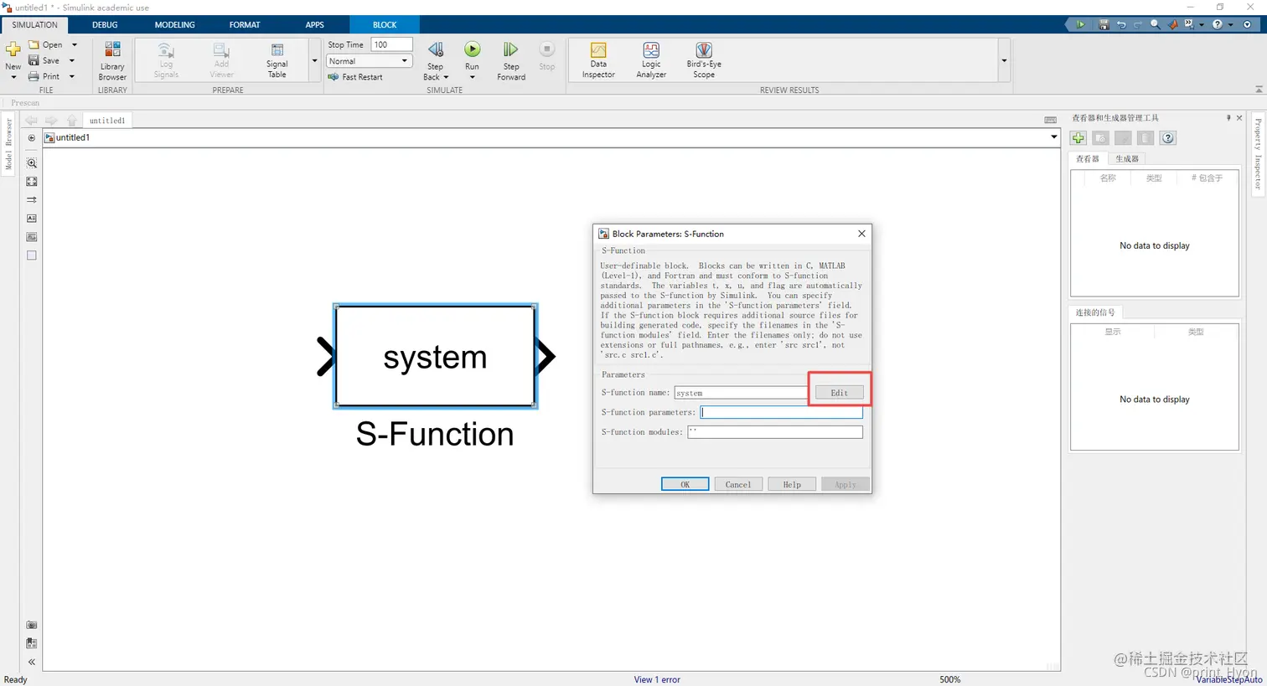1267x686 pixels.
Task: Click the Step Forward icon
Action: (x=510, y=49)
